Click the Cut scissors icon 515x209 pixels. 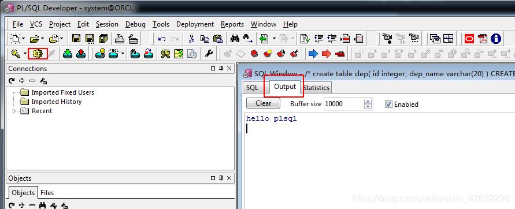coord(191,39)
